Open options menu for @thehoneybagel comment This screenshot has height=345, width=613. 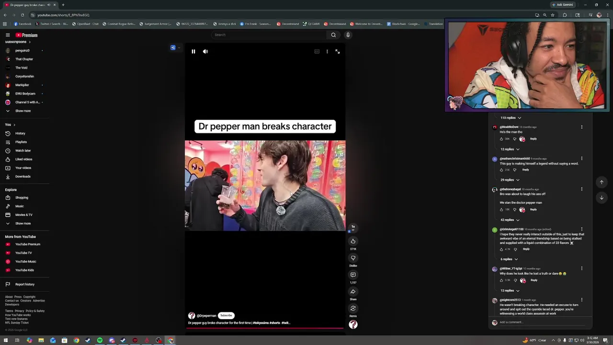pyautogui.click(x=582, y=189)
